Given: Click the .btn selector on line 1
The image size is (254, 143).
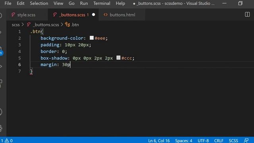Looking at the screenshot, I should tap(35, 31).
